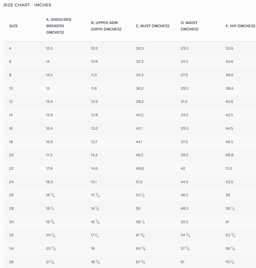Select upper arm girth 18 for size 34

click(93, 248)
